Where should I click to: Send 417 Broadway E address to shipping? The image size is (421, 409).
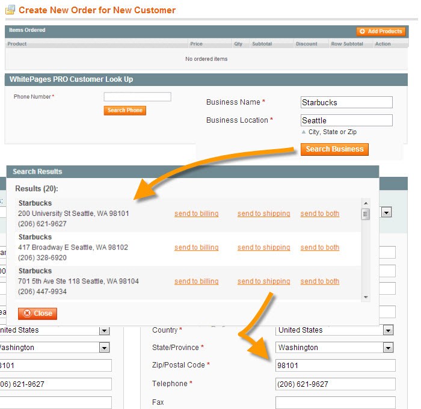coord(263,247)
